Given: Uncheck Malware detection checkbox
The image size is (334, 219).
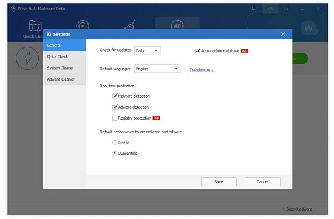Looking at the screenshot, I should [x=115, y=96].
